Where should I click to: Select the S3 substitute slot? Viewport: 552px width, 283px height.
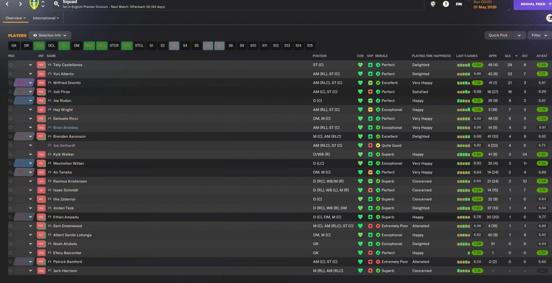174,46
